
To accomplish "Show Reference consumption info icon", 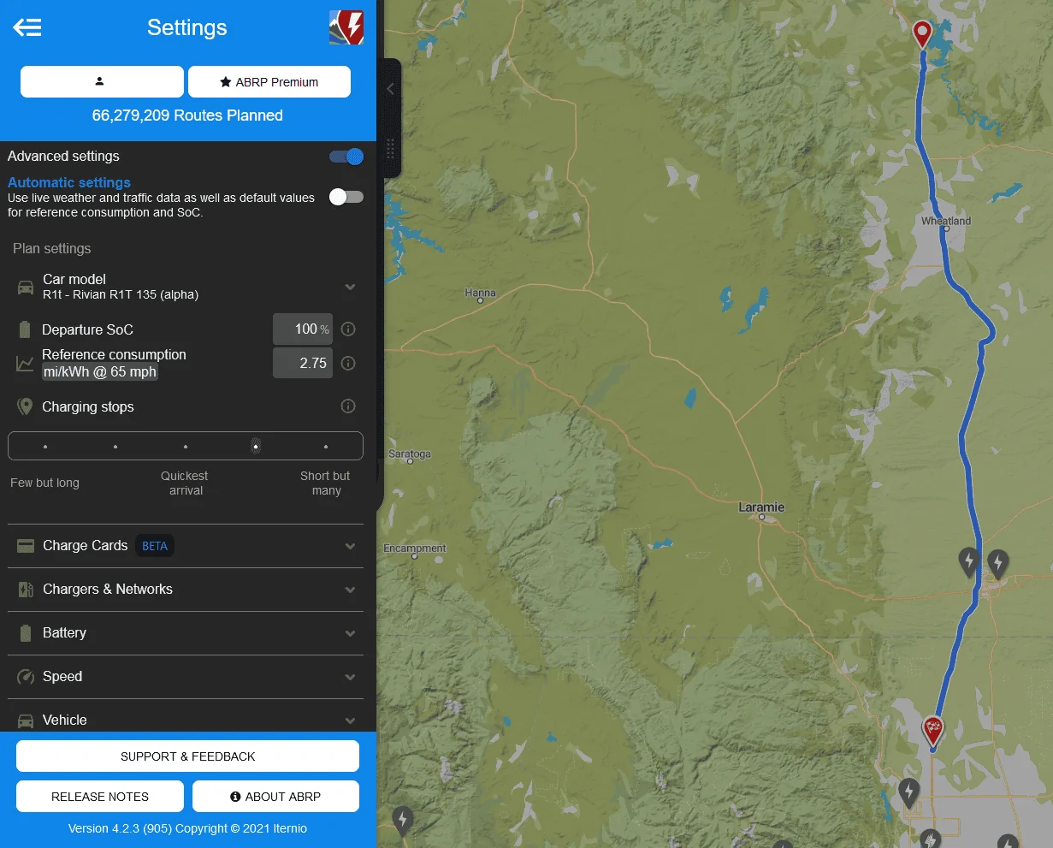I will (x=348, y=363).
